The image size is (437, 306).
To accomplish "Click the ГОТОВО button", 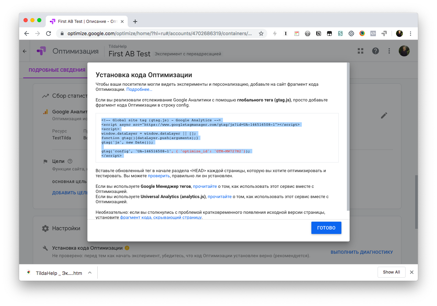I will (326, 228).
